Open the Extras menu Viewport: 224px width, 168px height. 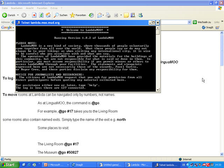click(54, 8)
